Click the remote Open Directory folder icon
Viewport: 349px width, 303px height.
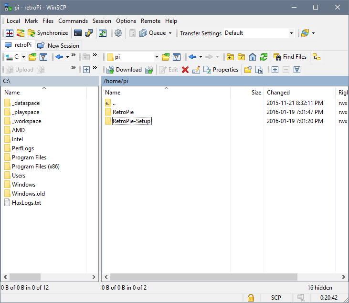coord(166,57)
